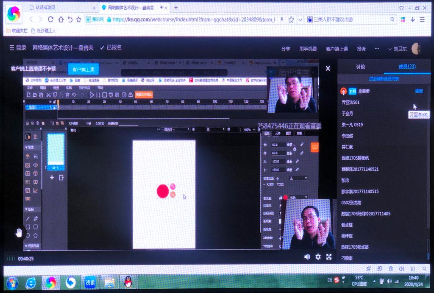Toggle the 已报名 enrolled status
This screenshot has height=293, width=434.
point(111,48)
